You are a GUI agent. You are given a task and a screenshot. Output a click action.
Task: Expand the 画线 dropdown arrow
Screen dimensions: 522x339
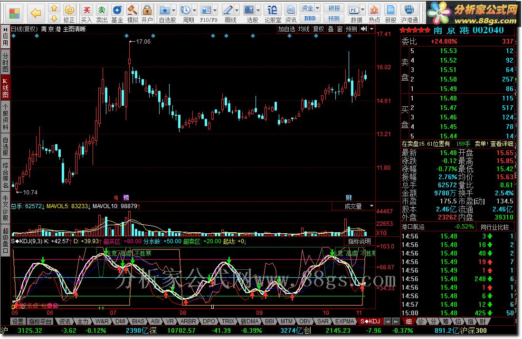click(x=237, y=10)
